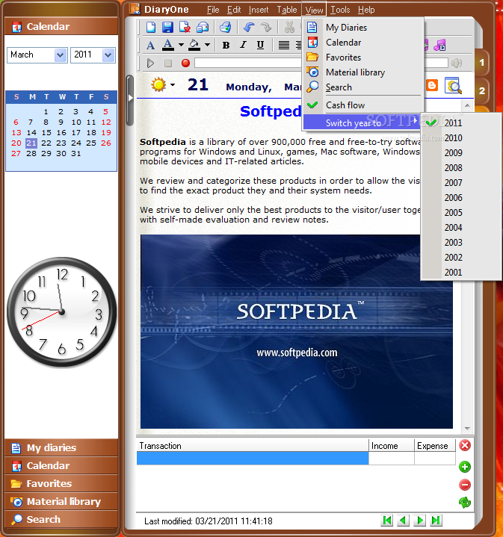Toggle underline formatting
The height and width of the screenshot is (537, 503).
point(260,46)
